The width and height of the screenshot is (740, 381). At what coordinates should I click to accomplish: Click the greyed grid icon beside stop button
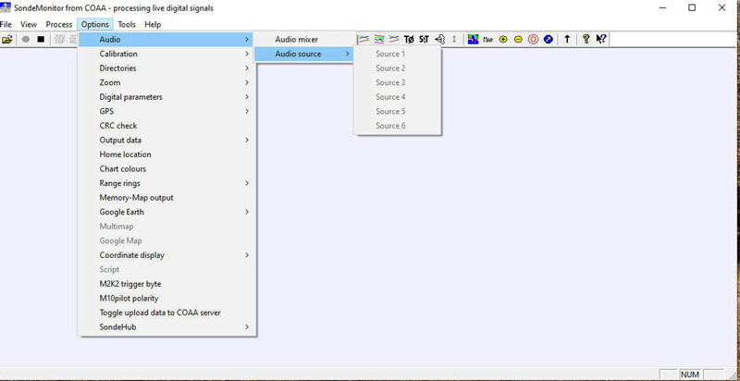click(59, 40)
